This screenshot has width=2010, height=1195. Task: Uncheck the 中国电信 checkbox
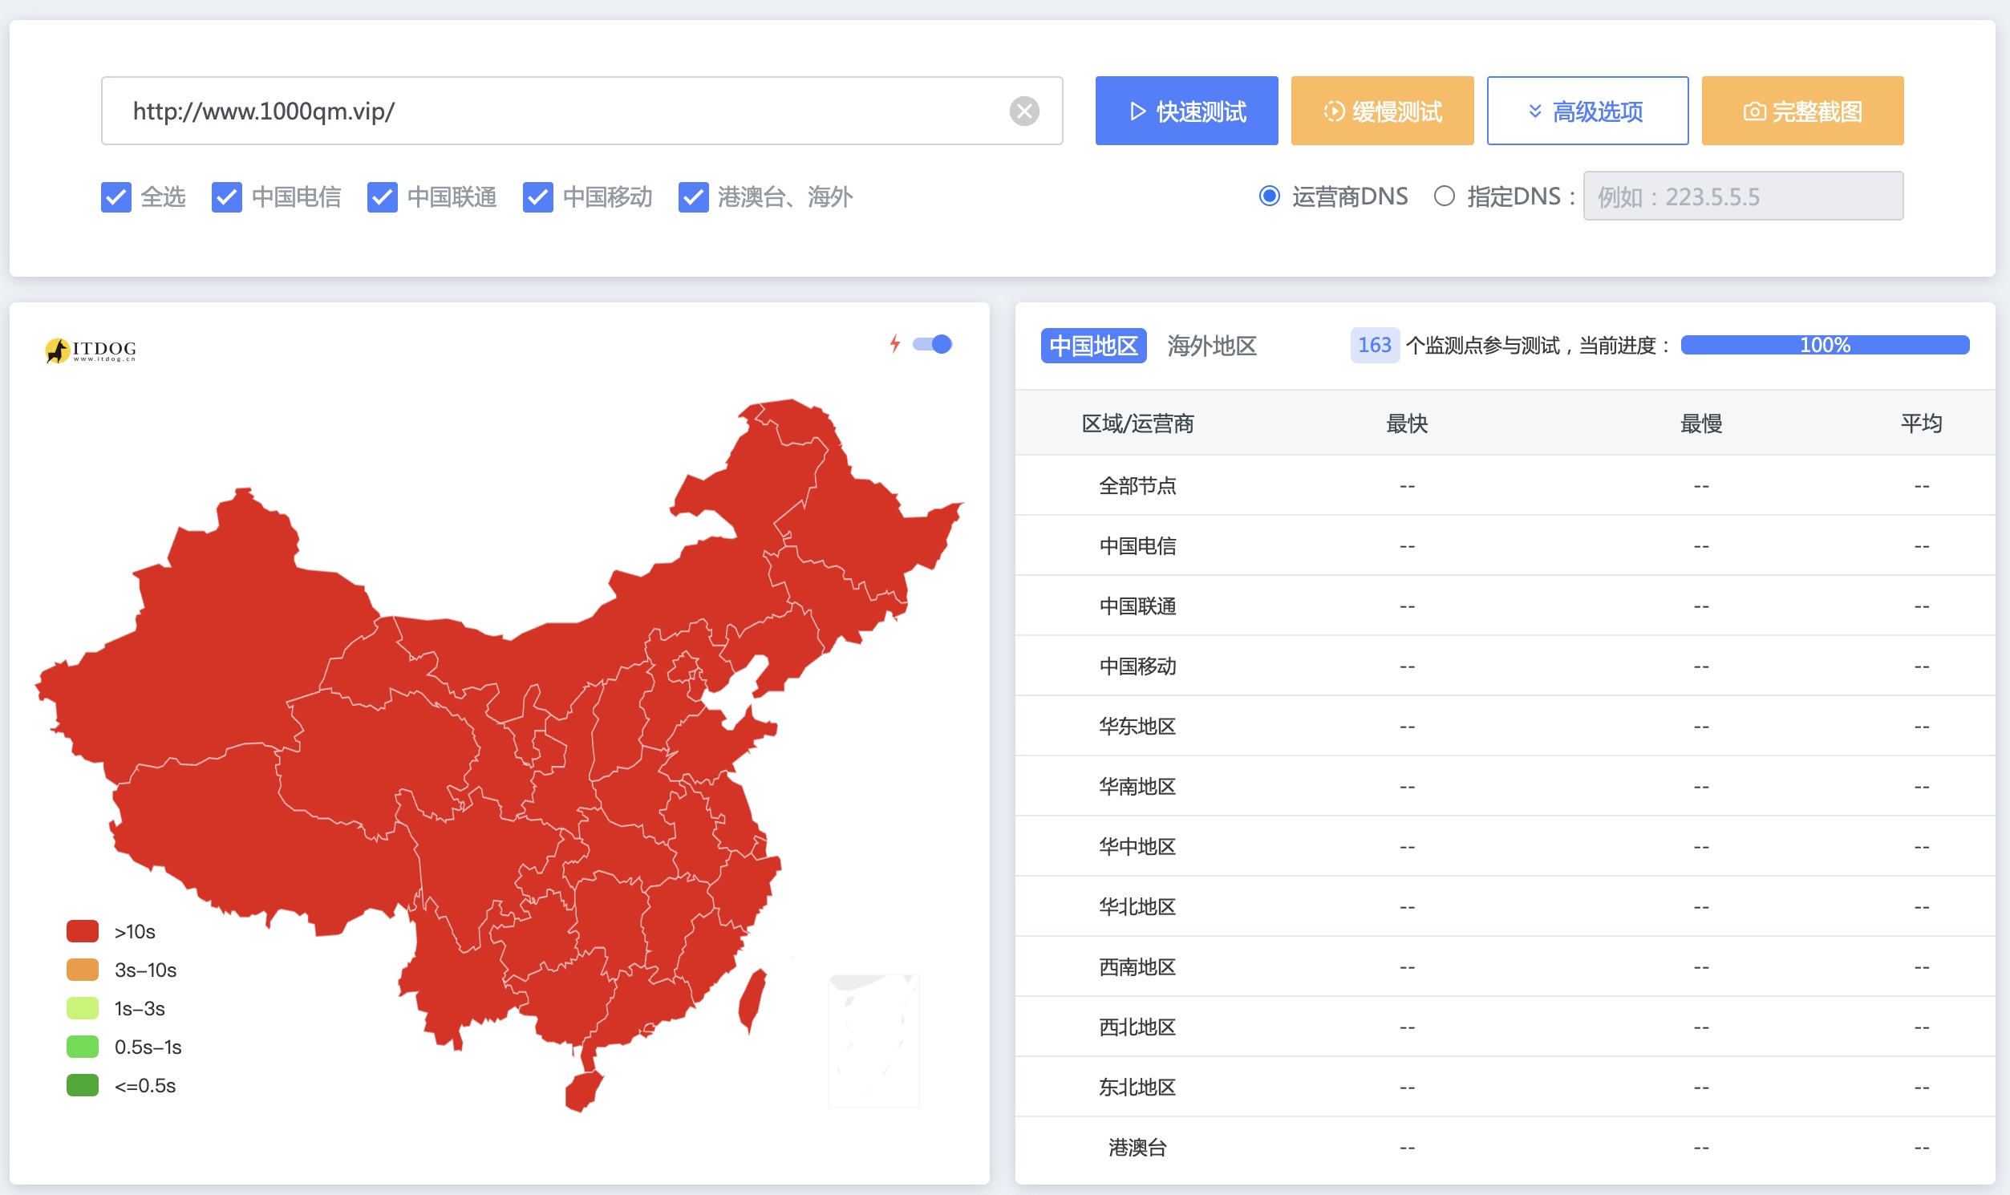226,196
